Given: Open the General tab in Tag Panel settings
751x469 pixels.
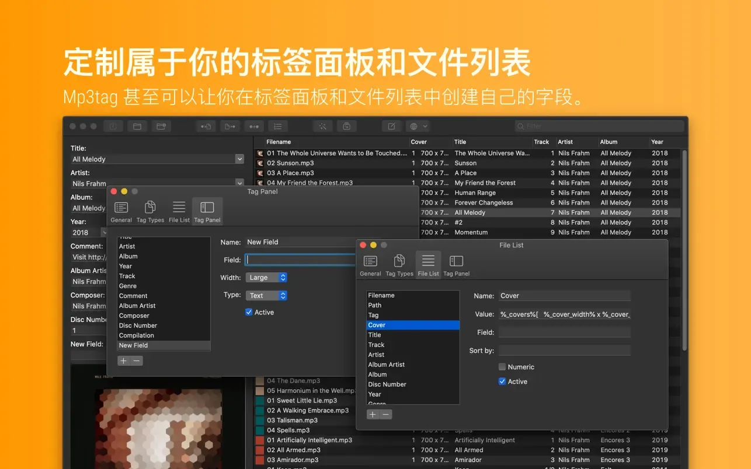Looking at the screenshot, I should [x=121, y=211].
